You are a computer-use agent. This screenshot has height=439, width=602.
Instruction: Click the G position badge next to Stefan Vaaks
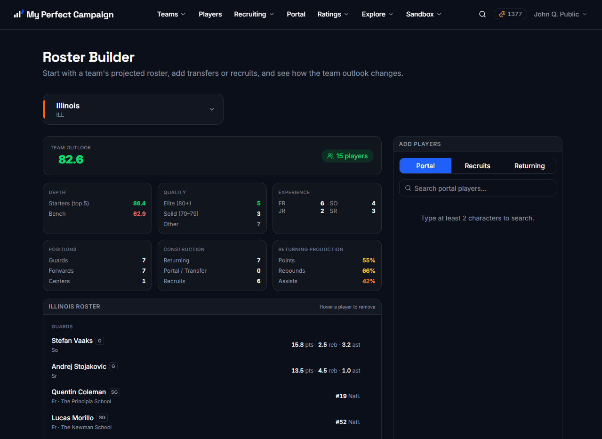(x=100, y=341)
